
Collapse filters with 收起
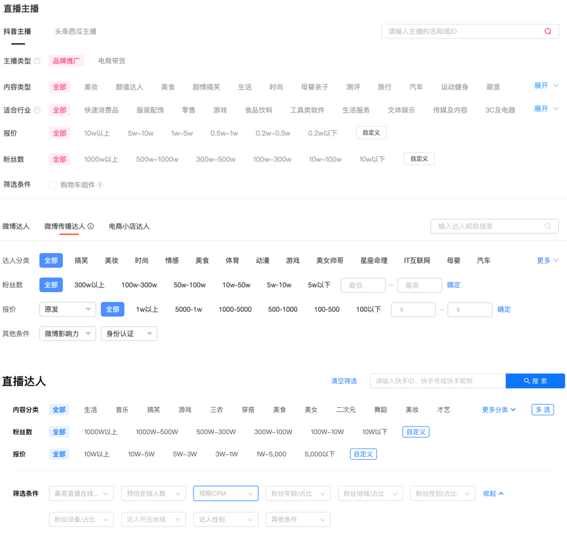pos(493,493)
